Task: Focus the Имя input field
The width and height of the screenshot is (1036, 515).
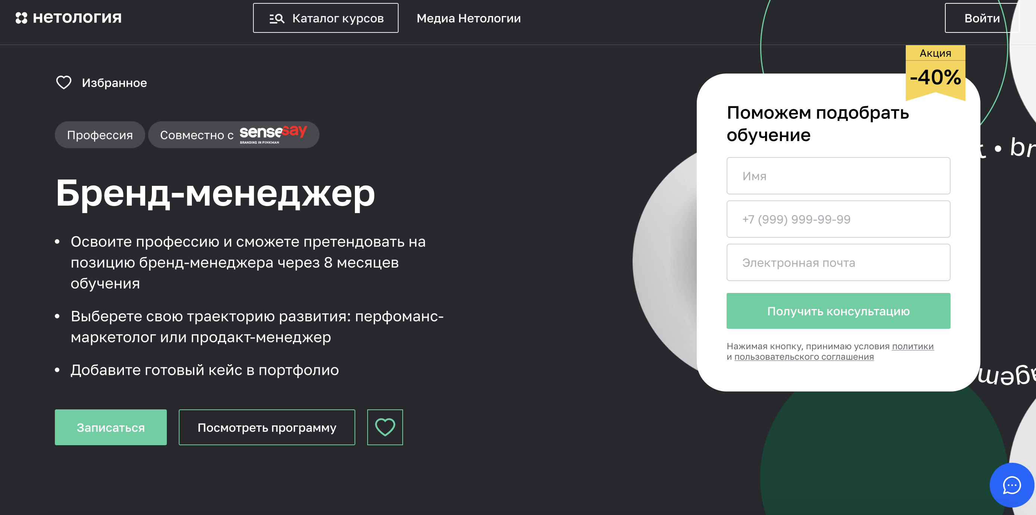Action: coord(838,176)
